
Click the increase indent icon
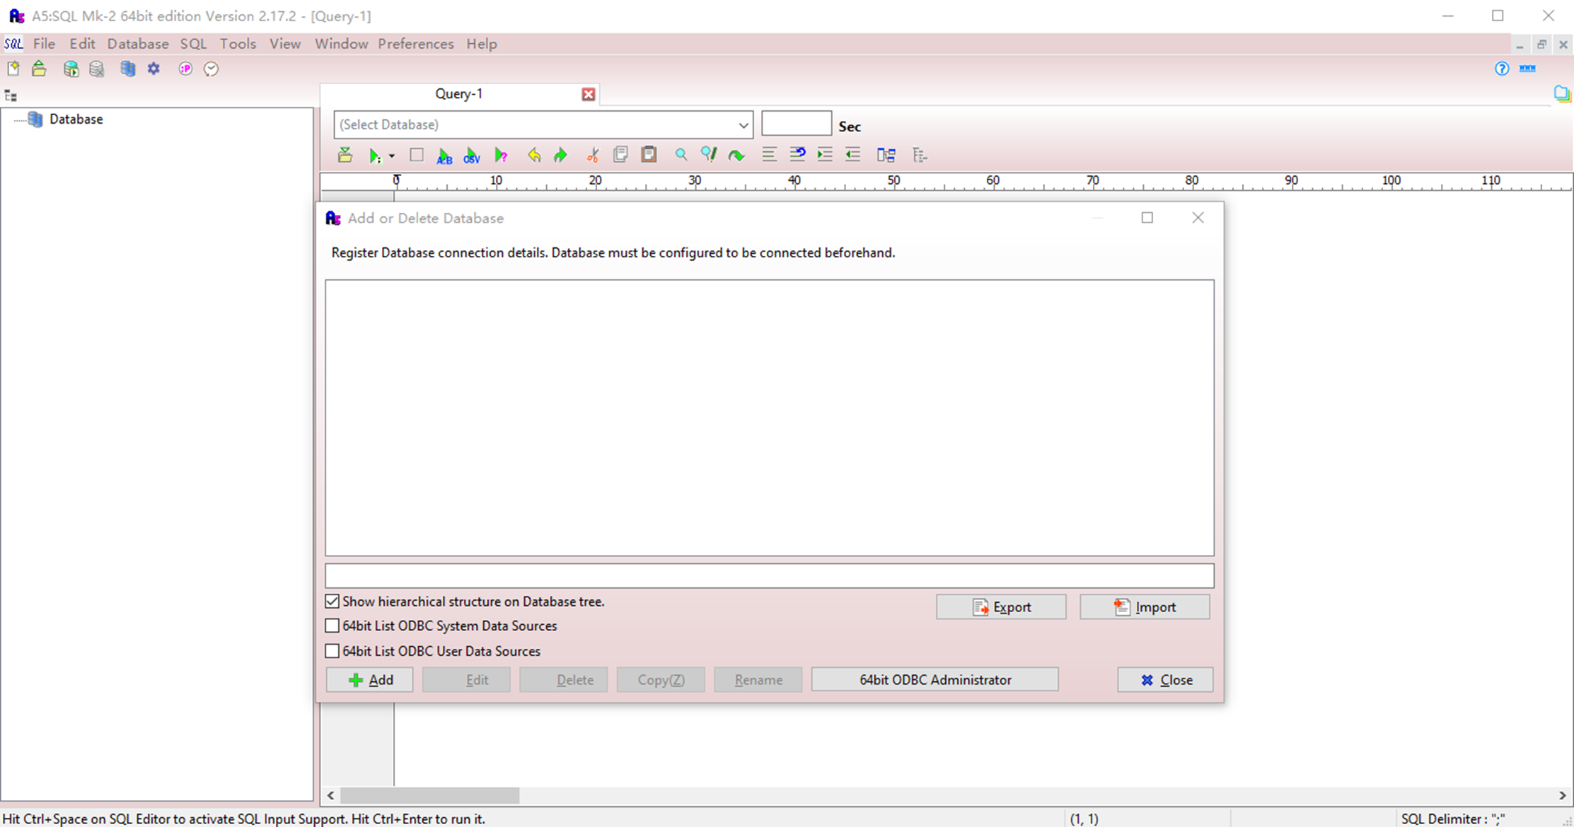pos(825,155)
